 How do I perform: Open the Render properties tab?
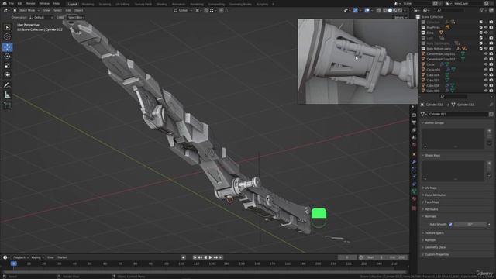414,115
